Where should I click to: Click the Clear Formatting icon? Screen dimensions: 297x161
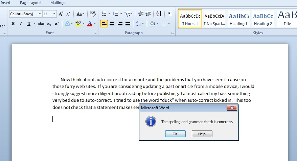coord(93,14)
